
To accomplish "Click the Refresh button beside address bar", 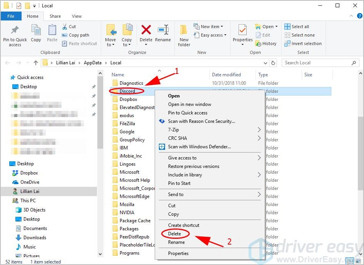I will (x=273, y=63).
